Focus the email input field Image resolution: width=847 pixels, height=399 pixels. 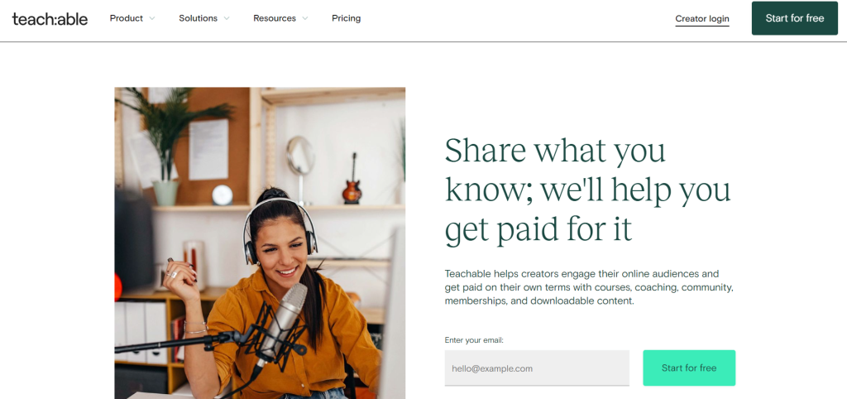tap(537, 368)
